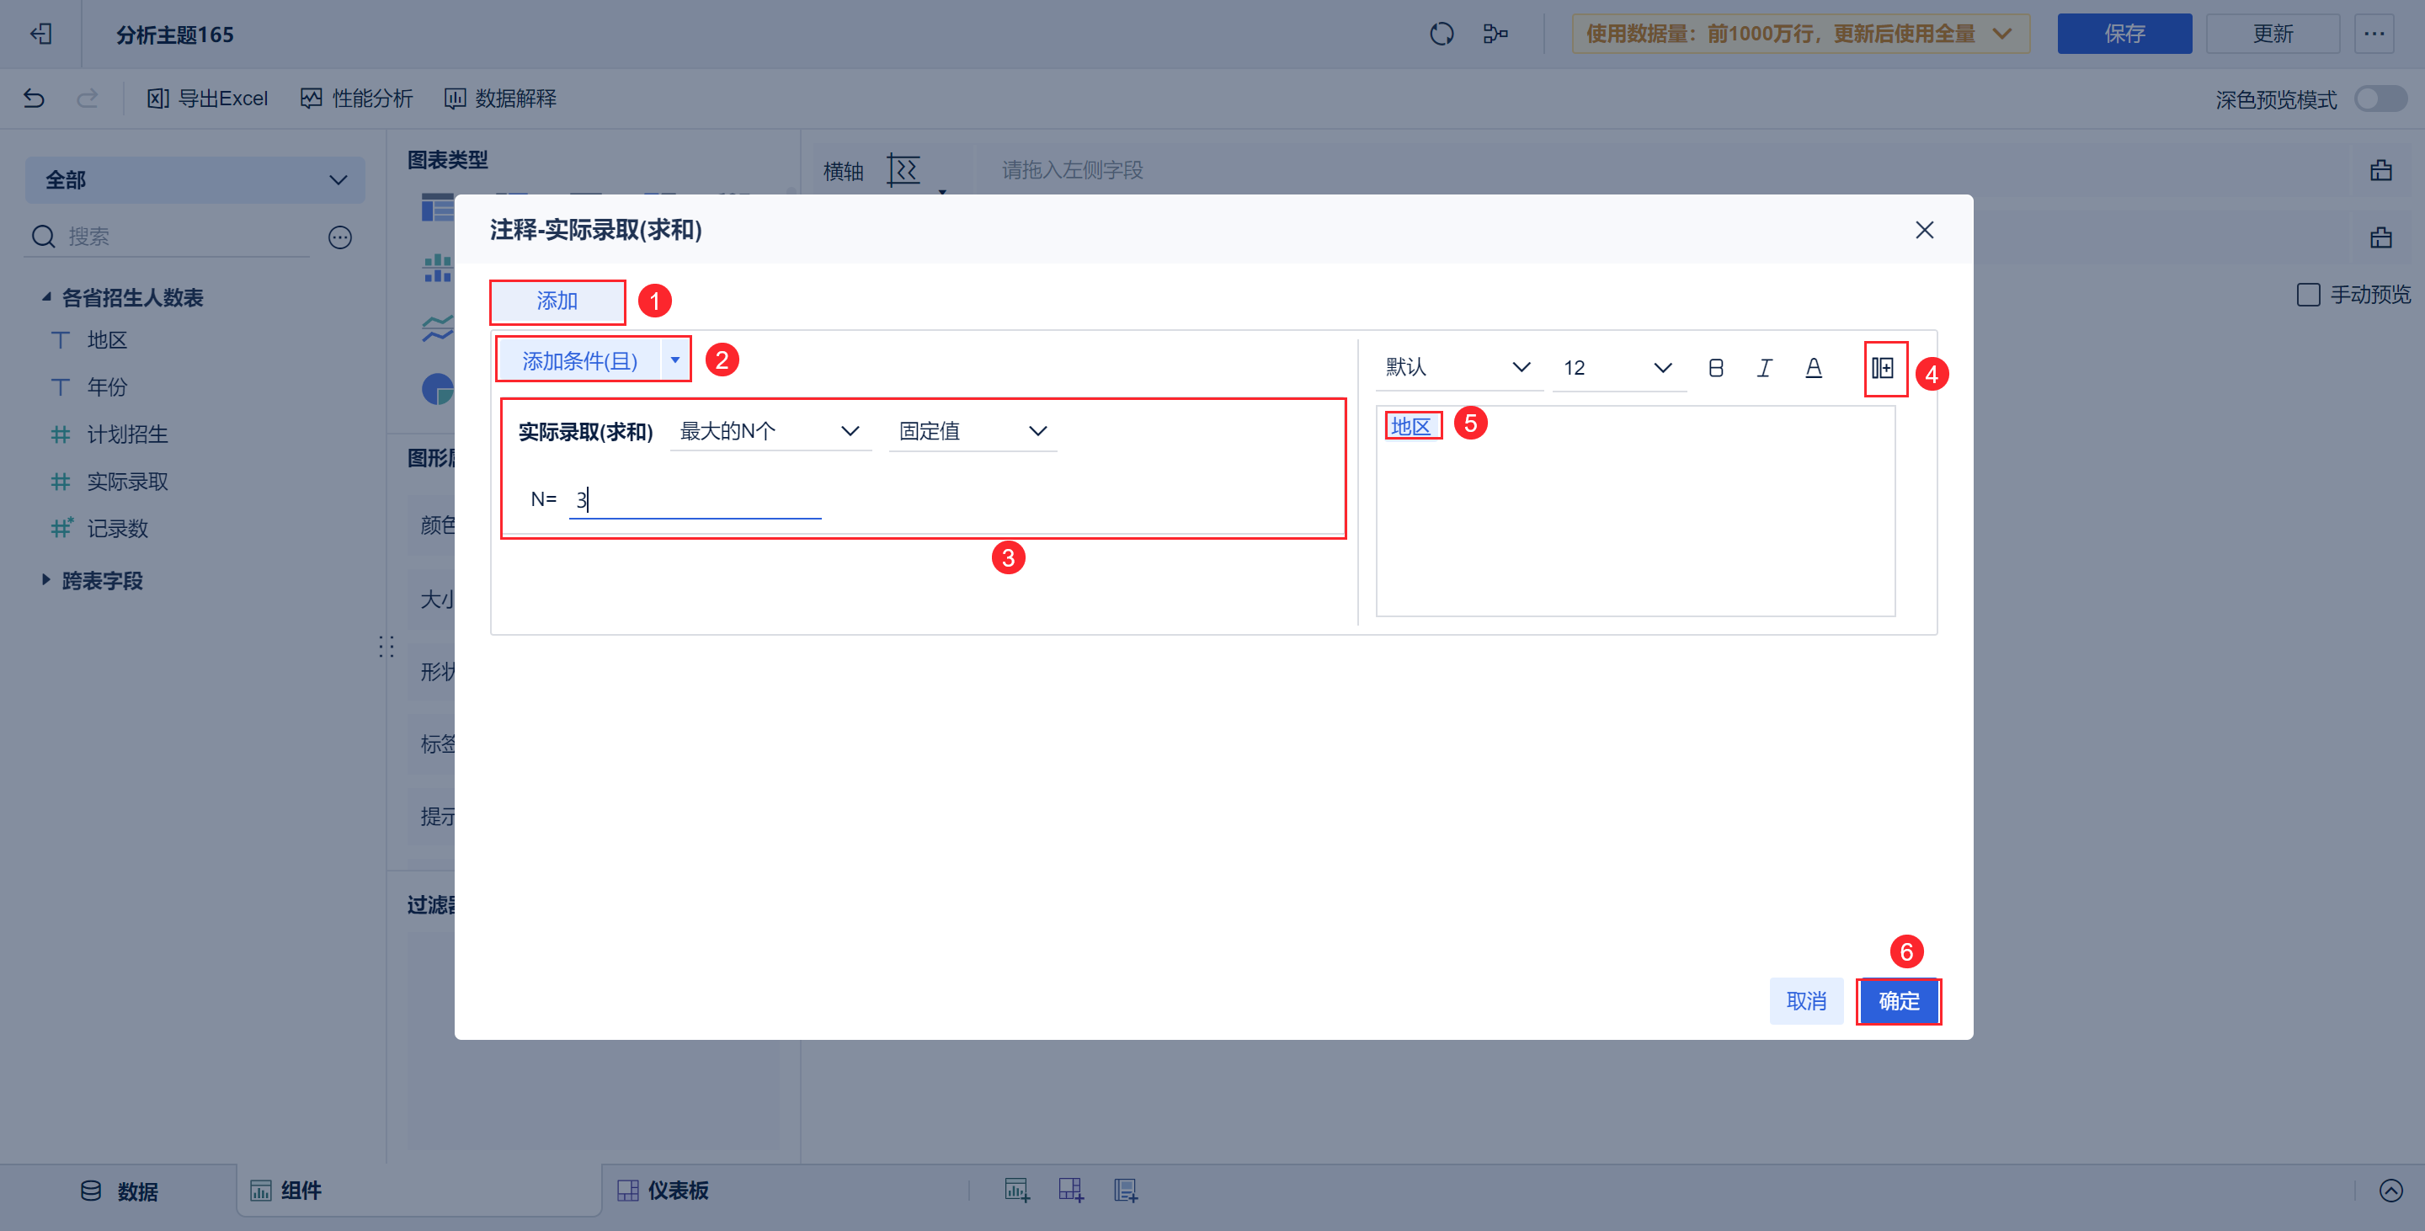Click the italic formatting icon
Screen dimensions: 2425x1231
coord(1764,368)
